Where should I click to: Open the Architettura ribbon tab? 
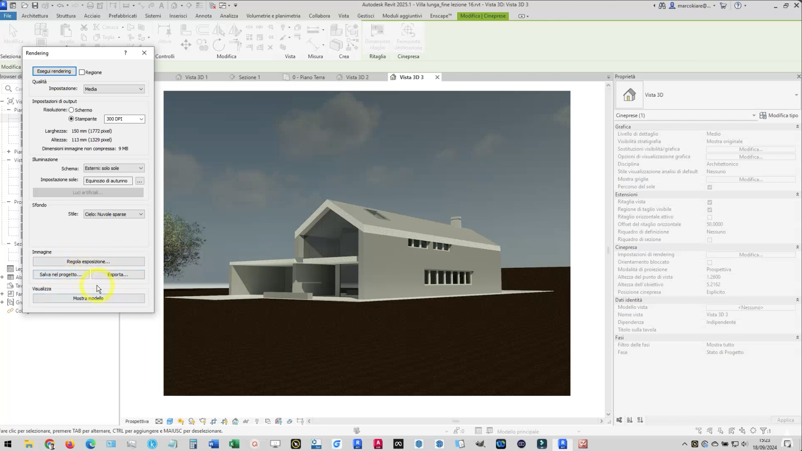(x=35, y=16)
